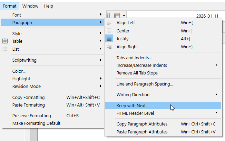The height and width of the screenshot is (141, 225).
Task: Open Tabs and Indents dialog
Action: click(134, 58)
